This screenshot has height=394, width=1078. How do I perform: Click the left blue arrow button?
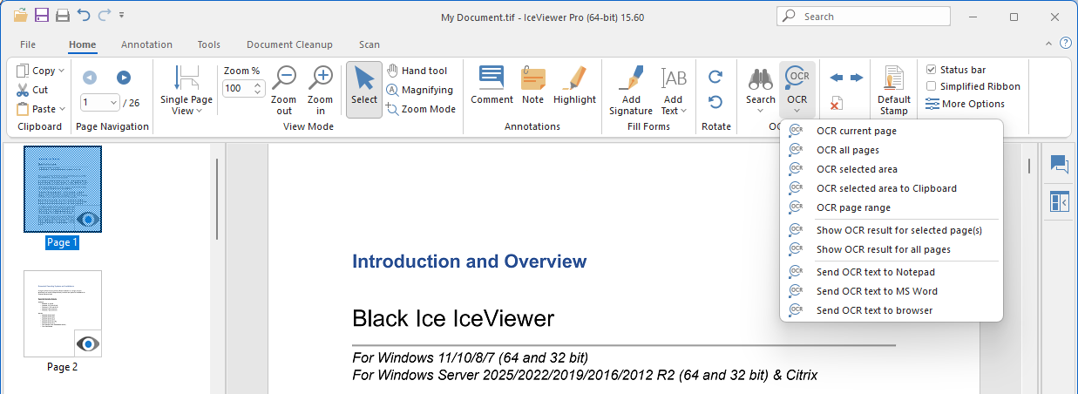[x=837, y=78]
